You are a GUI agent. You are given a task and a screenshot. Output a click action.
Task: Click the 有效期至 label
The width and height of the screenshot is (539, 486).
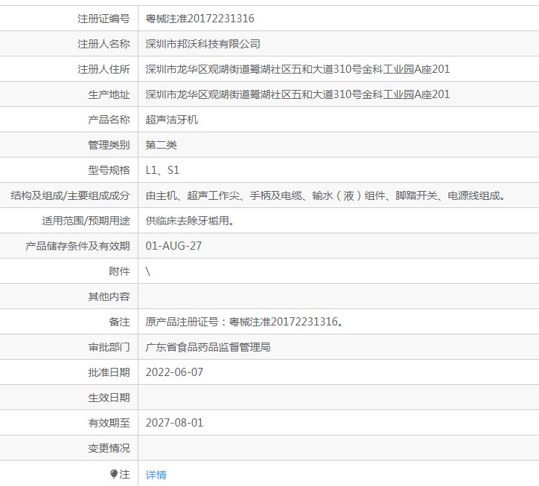tap(109, 423)
